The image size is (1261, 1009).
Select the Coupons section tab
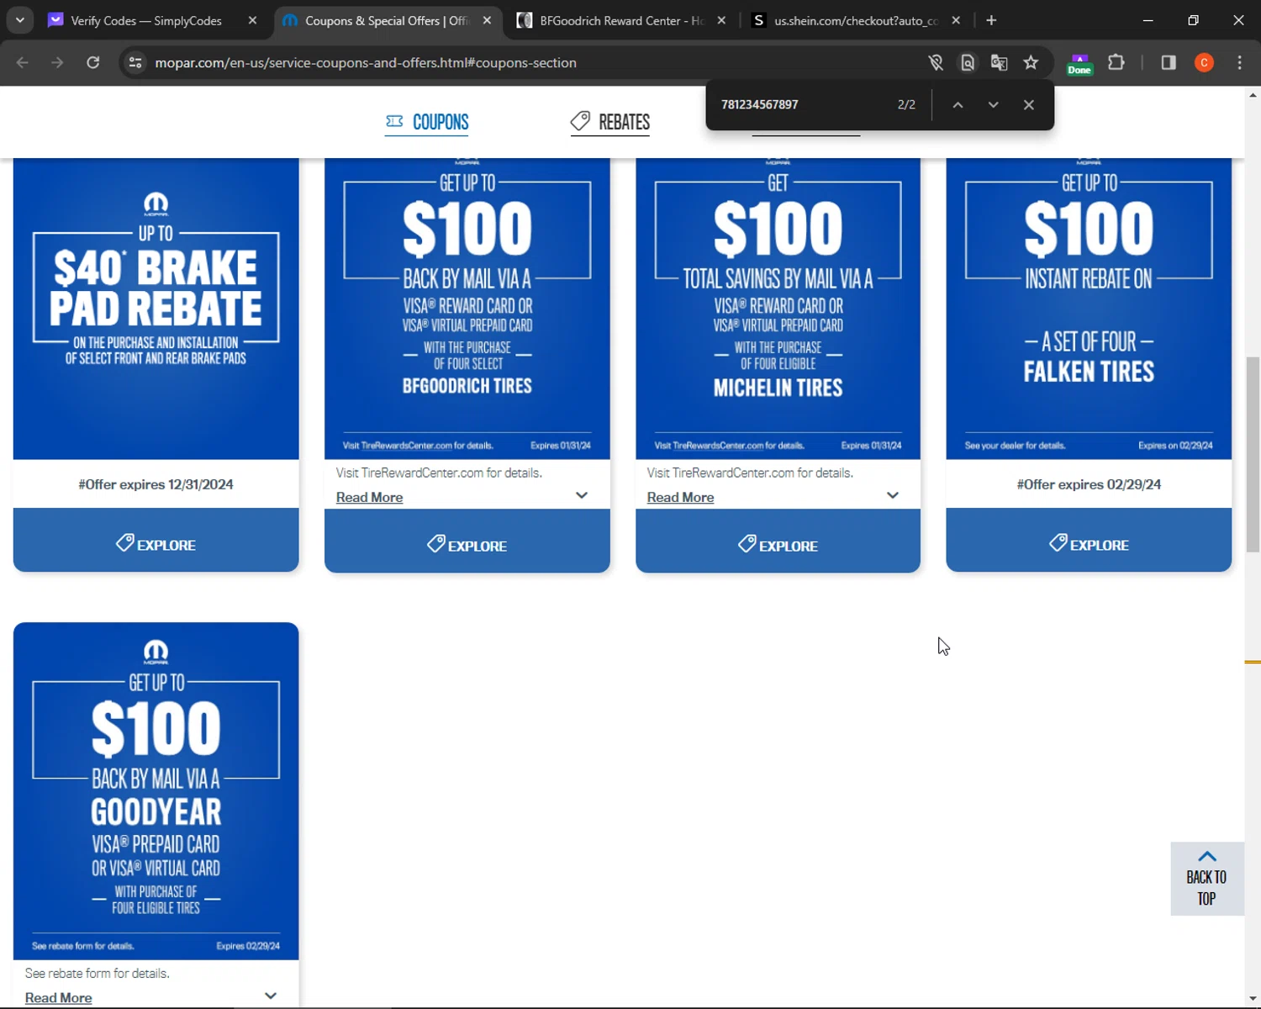427,122
